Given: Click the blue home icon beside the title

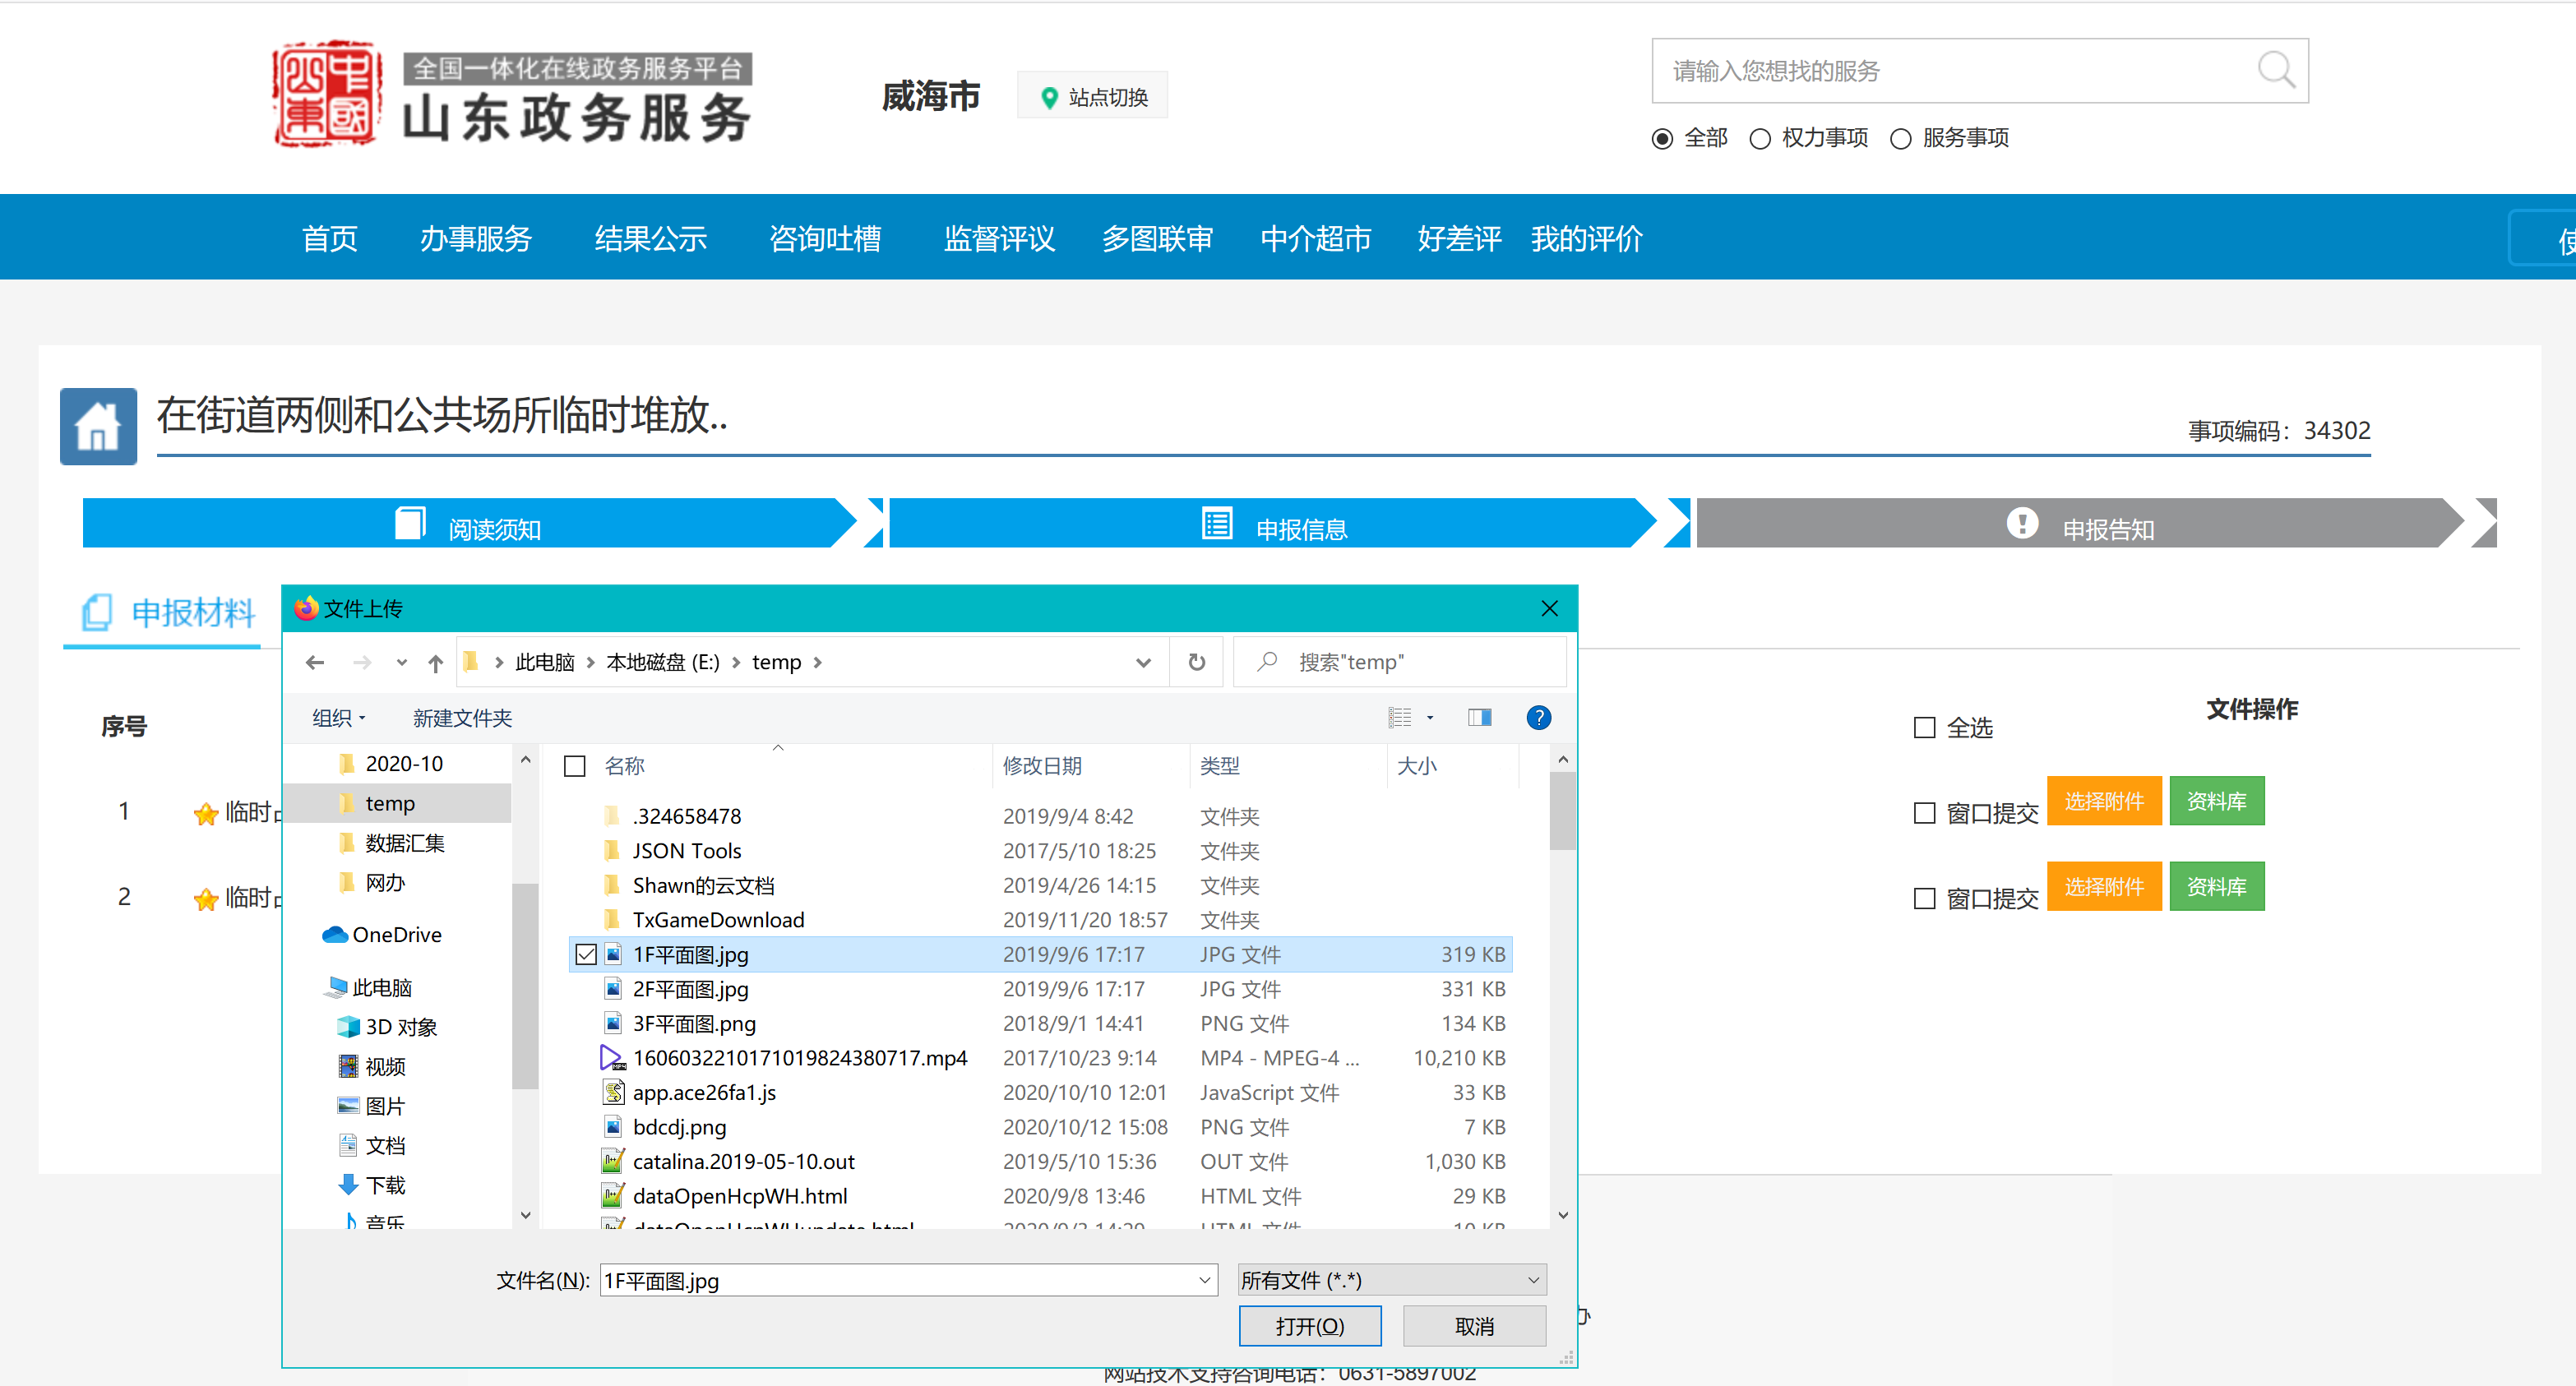Looking at the screenshot, I should (x=98, y=427).
